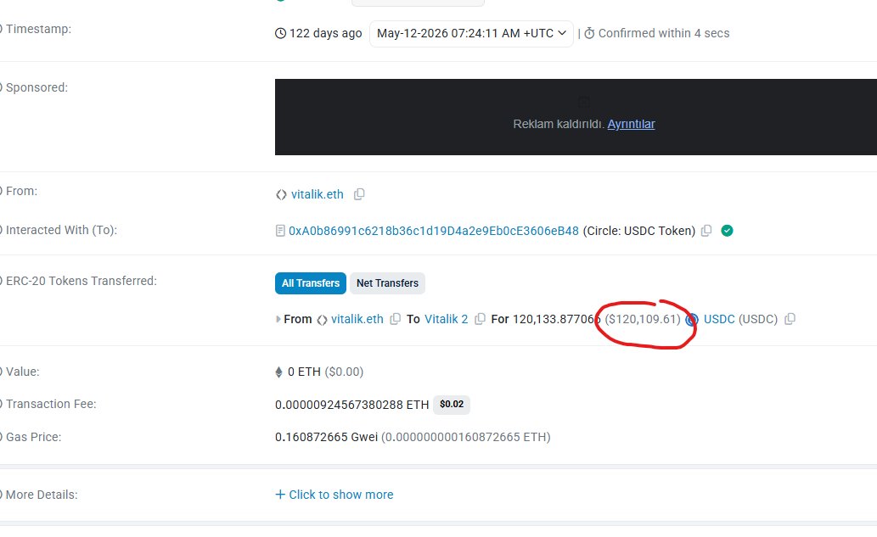
Task: Copy the Vitalik 2 address
Action: tap(480, 319)
